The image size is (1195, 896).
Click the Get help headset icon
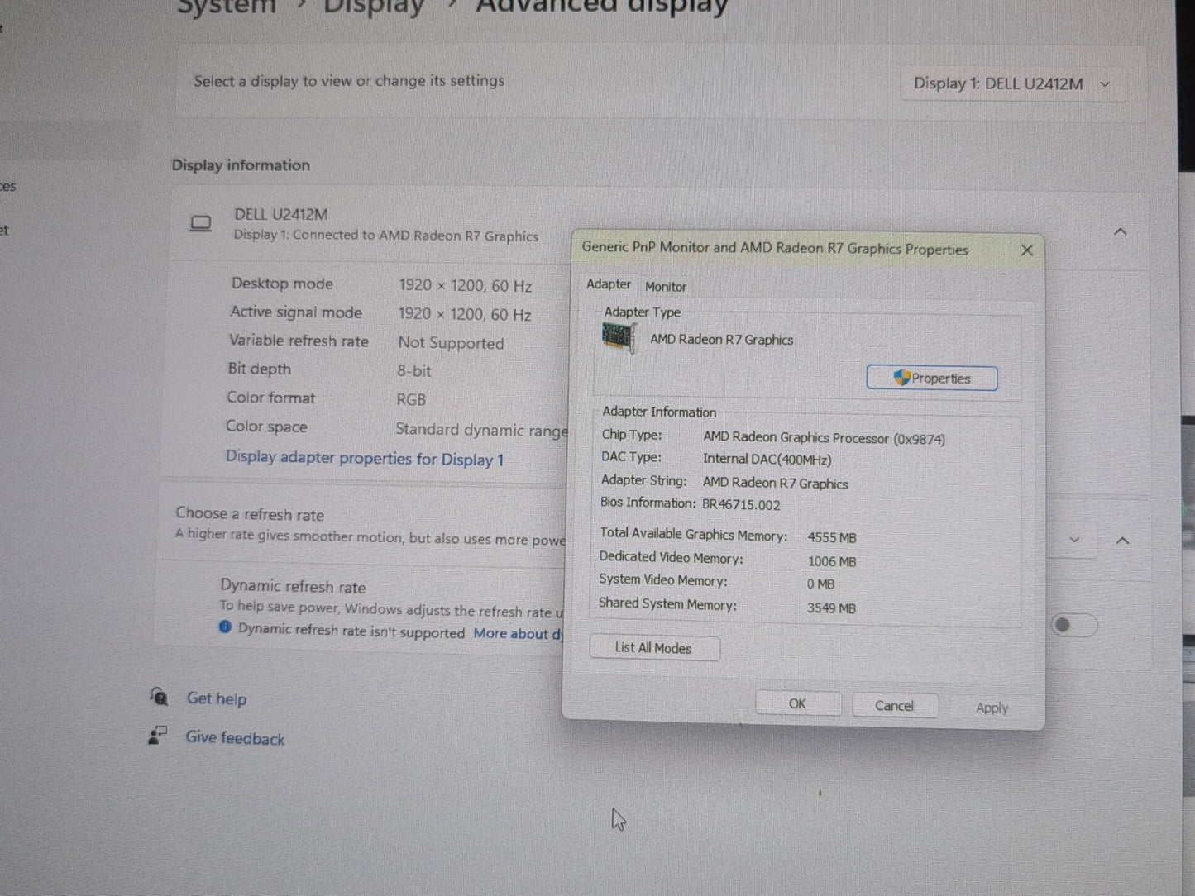click(159, 697)
